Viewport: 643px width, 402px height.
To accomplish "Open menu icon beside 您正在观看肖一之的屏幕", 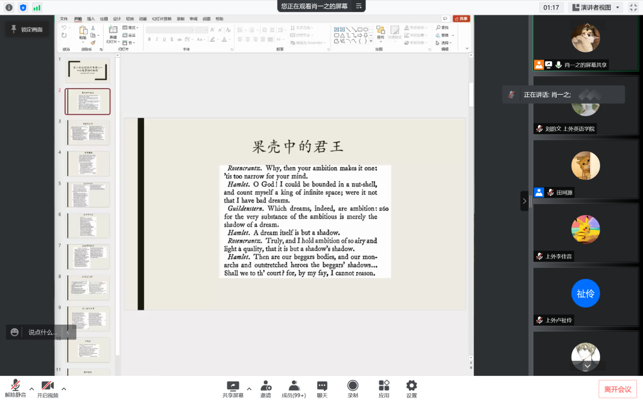I will point(358,6).
